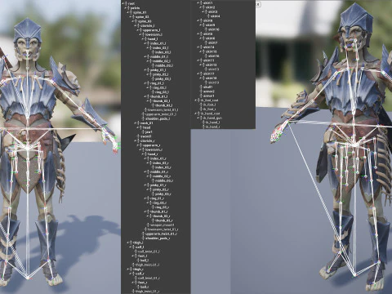Collapse the root bone node
The height and width of the screenshot is (294, 392).
pyautogui.click(x=123, y=4)
